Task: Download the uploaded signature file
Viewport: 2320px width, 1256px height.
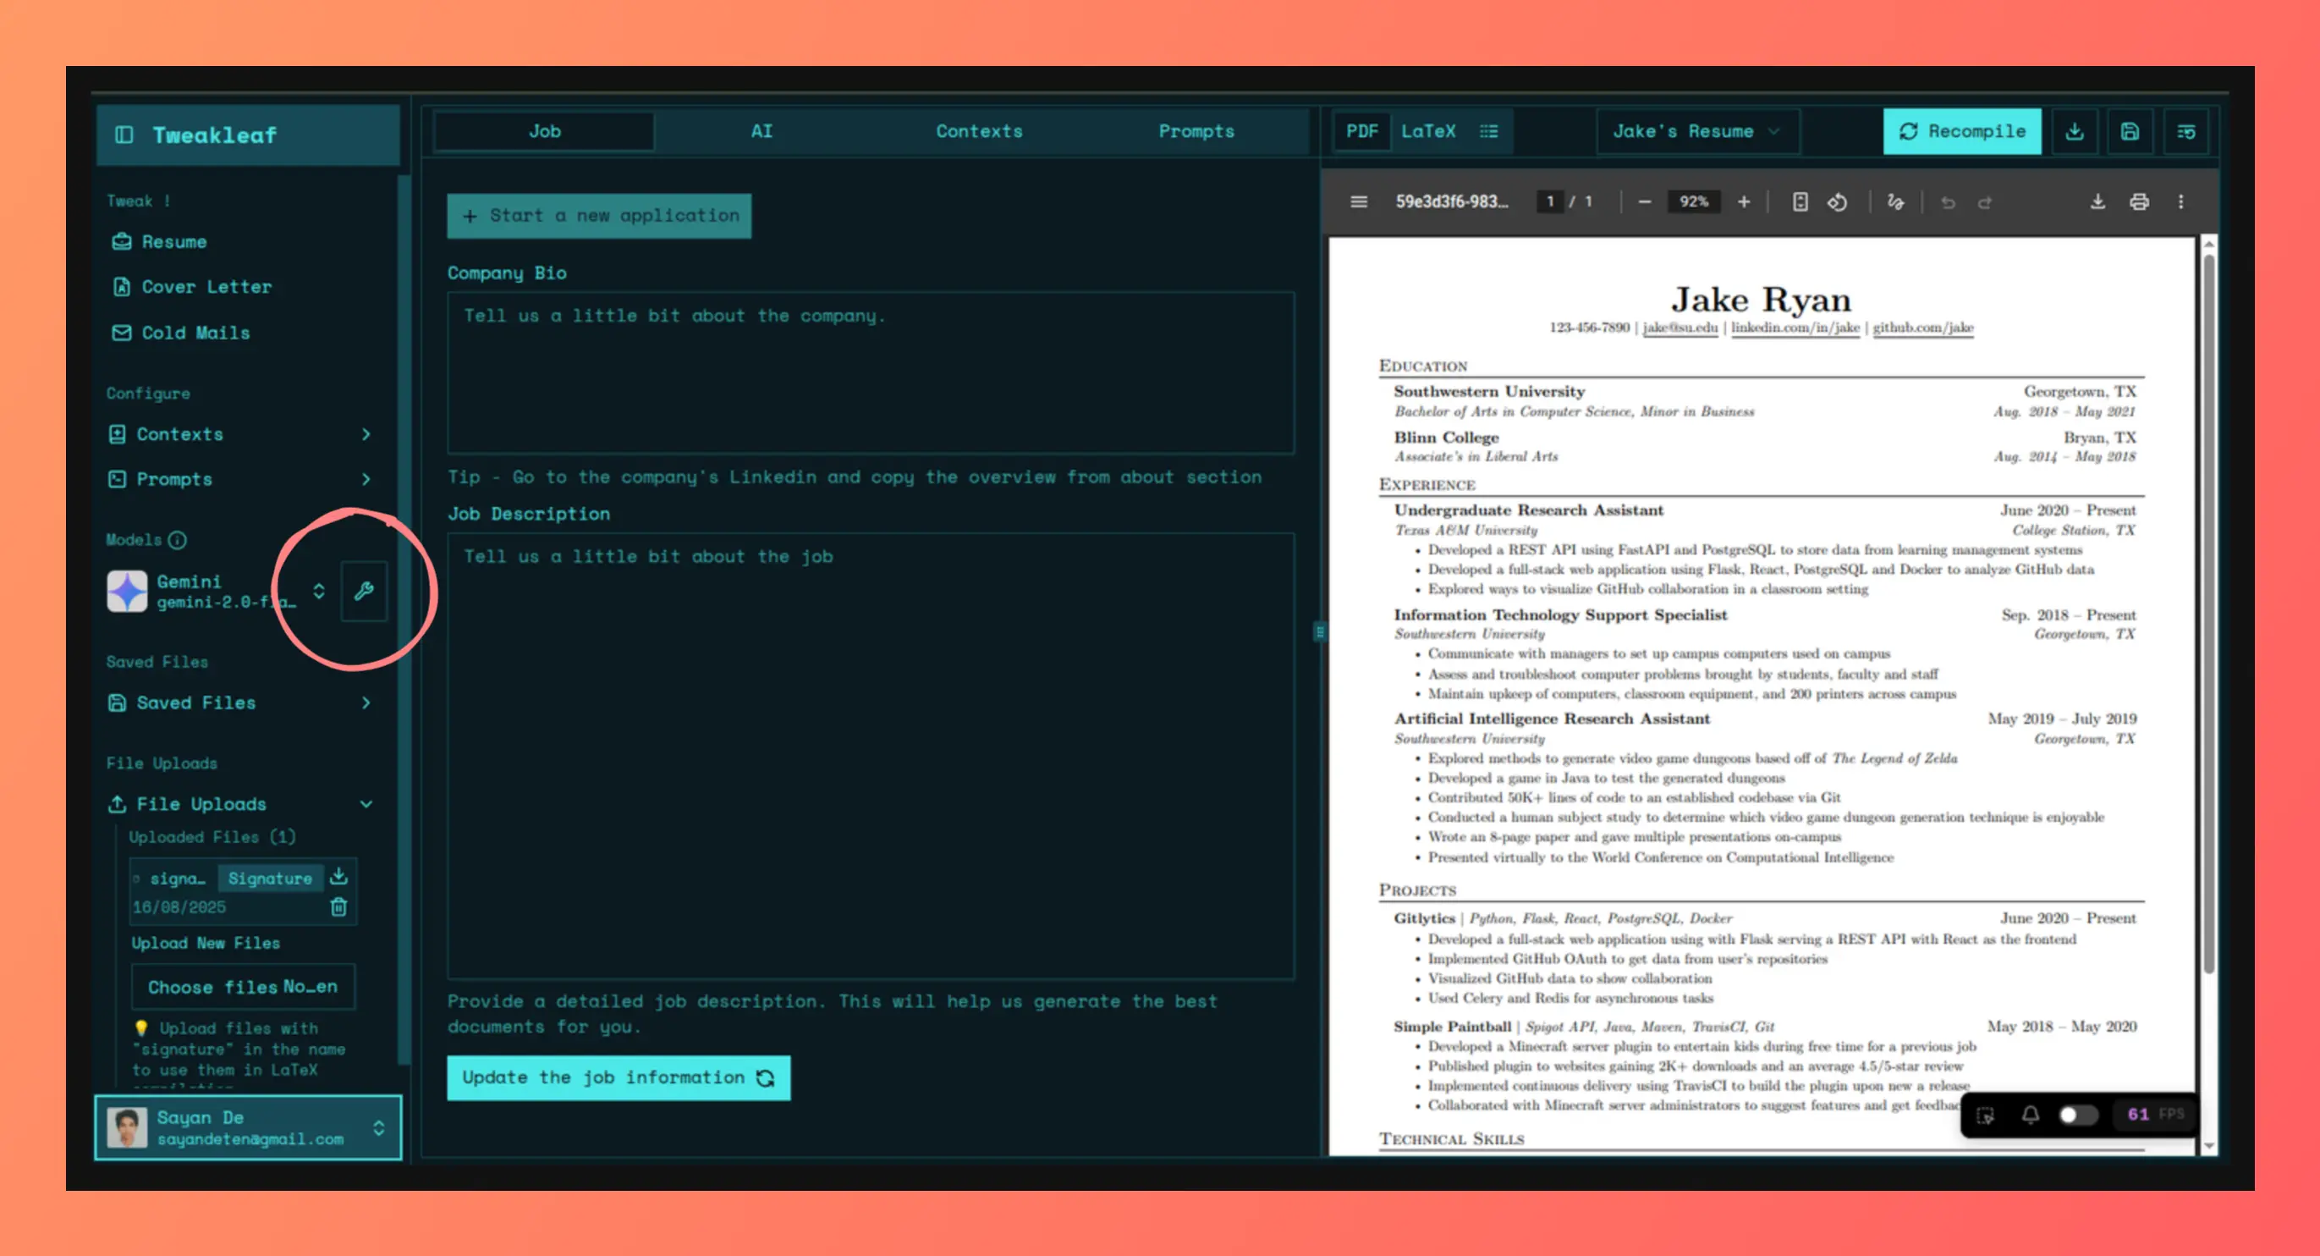Action: pyautogui.click(x=338, y=876)
